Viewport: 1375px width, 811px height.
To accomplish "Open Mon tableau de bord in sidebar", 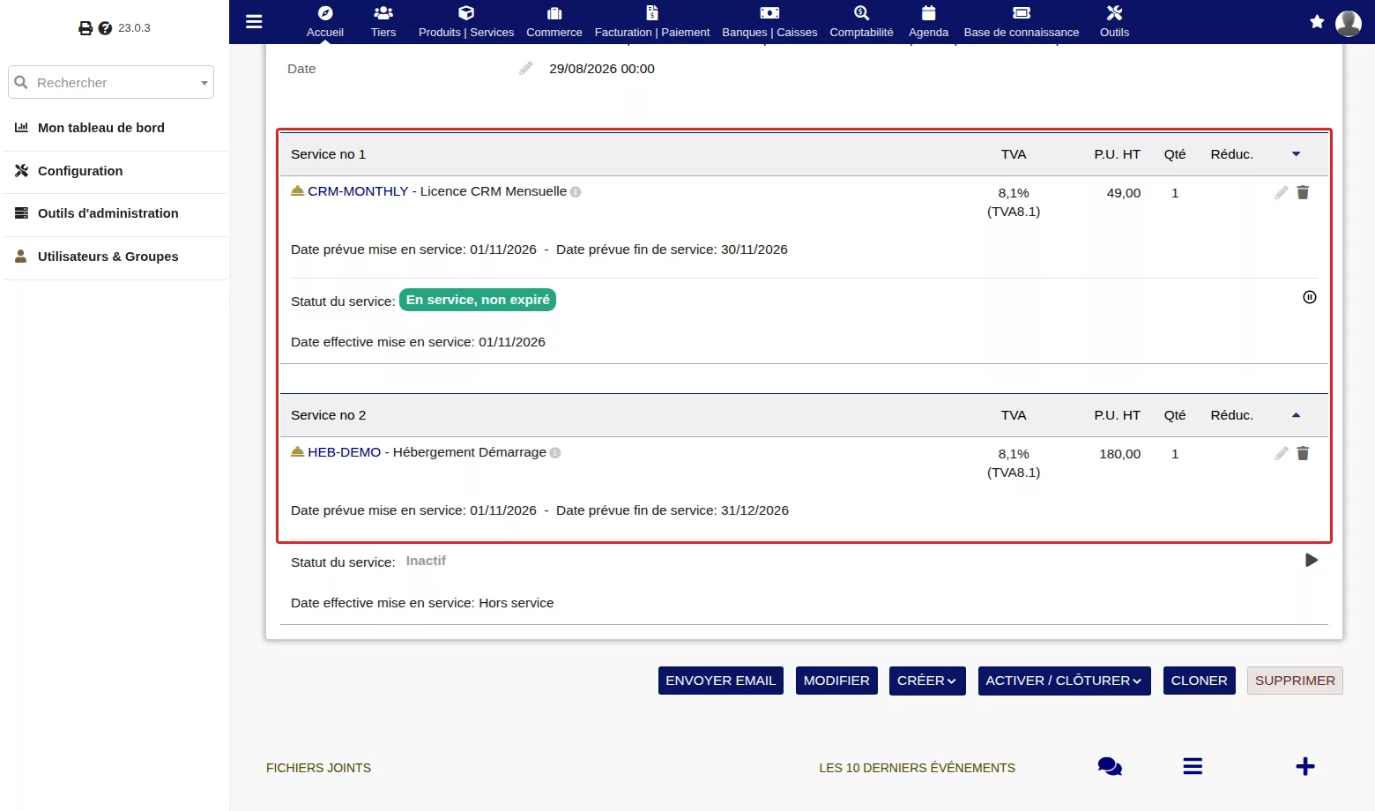I will tap(101, 128).
